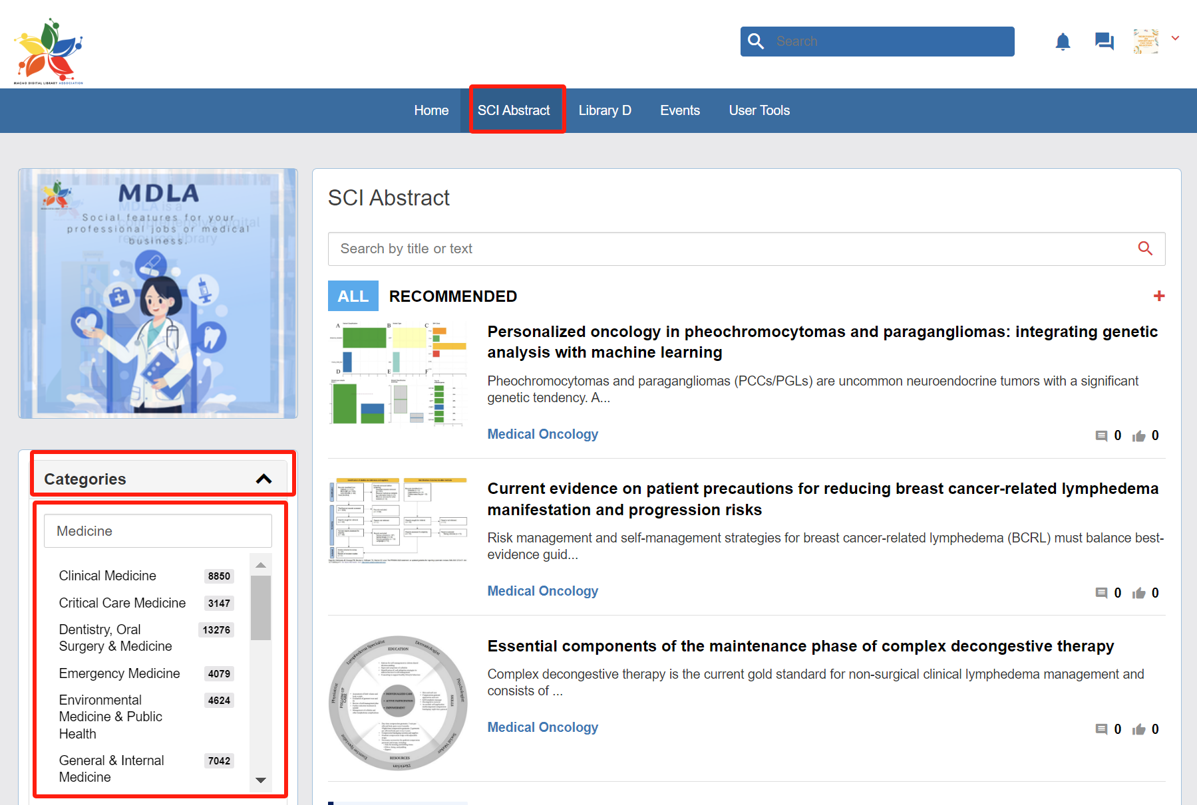The height and width of the screenshot is (805, 1197).
Task: Select the Clinical Medicine category
Action: (108, 576)
